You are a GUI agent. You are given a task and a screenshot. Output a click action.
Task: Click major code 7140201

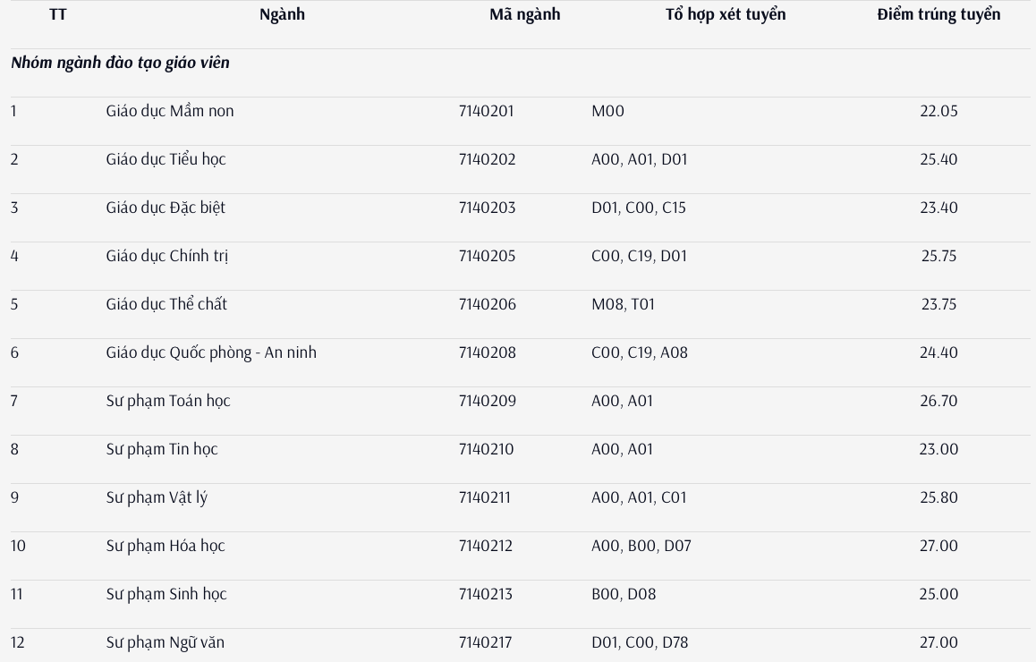tap(486, 111)
